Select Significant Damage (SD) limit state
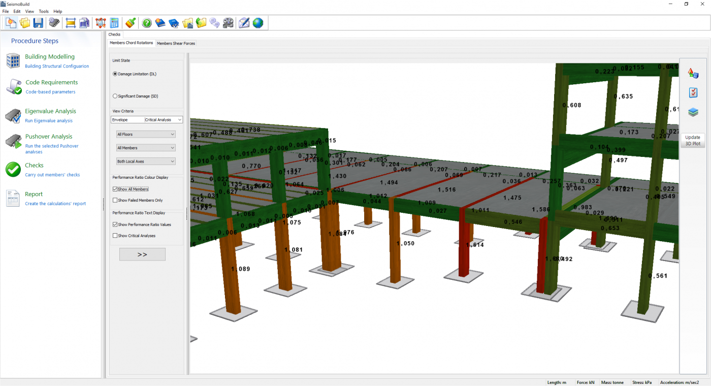The width and height of the screenshot is (711, 386). tap(115, 96)
